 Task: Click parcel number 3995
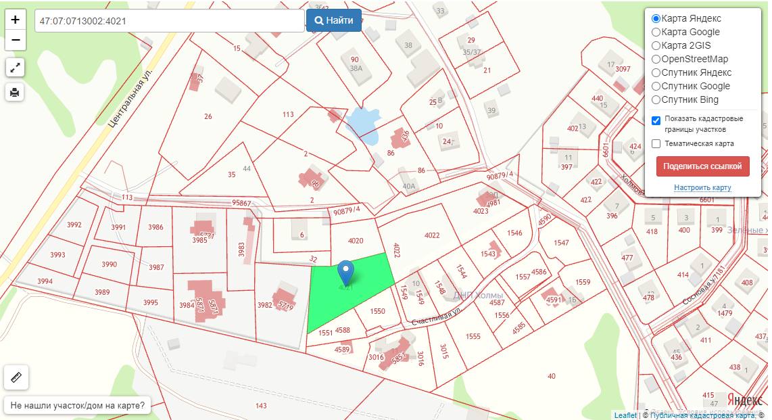tap(151, 302)
